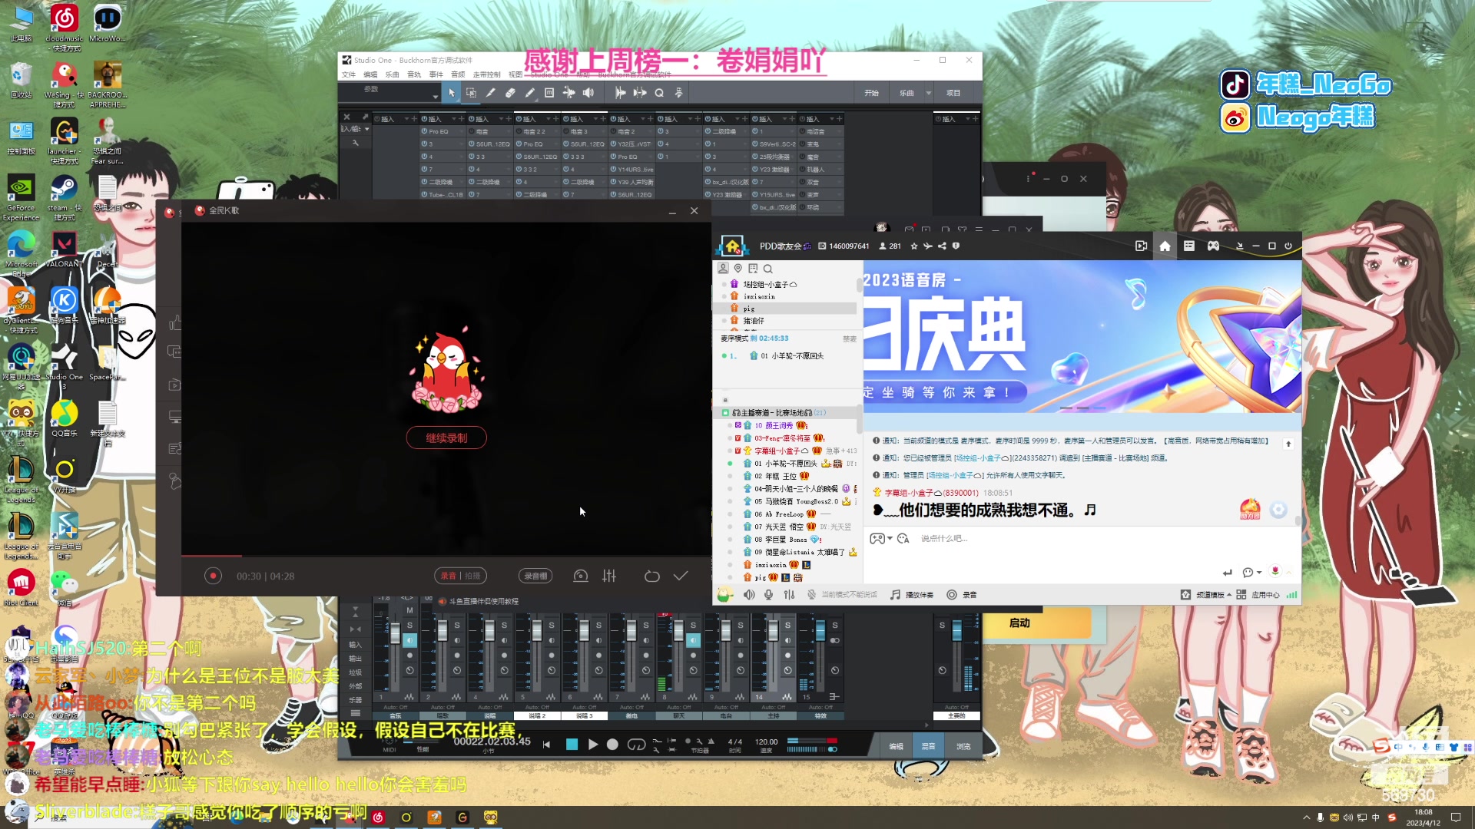Click the 全民K歌 recording progress bar

446,556
